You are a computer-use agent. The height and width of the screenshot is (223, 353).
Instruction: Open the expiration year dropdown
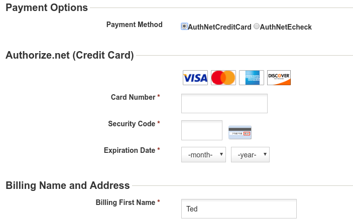[x=250, y=154]
